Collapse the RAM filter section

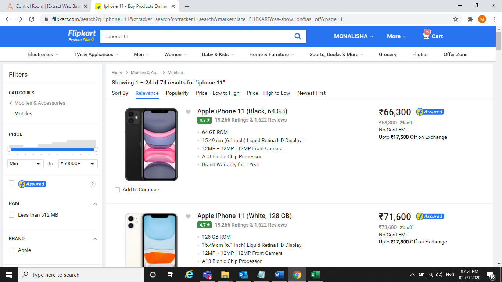point(95,204)
